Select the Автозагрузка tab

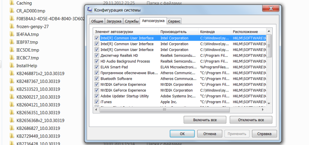pyautogui.click(x=153, y=21)
